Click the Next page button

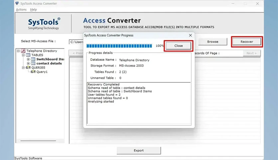(252, 53)
